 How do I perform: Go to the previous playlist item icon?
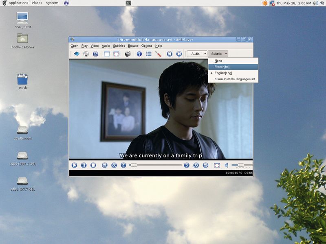(x=170, y=54)
